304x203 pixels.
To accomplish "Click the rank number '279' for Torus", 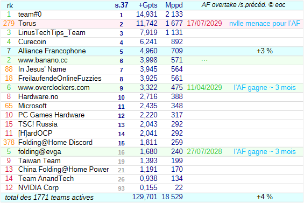I will (x=9, y=24).
